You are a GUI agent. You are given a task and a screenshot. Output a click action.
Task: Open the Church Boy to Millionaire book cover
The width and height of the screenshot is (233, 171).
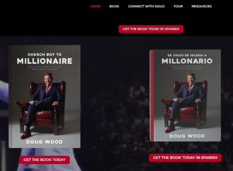pos(45,96)
